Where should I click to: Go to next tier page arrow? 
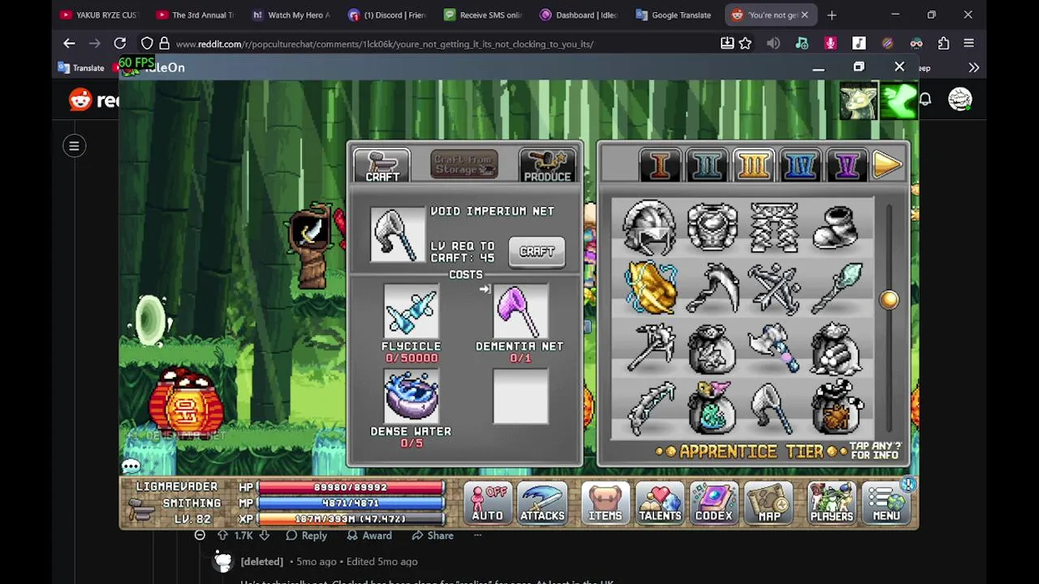click(887, 165)
